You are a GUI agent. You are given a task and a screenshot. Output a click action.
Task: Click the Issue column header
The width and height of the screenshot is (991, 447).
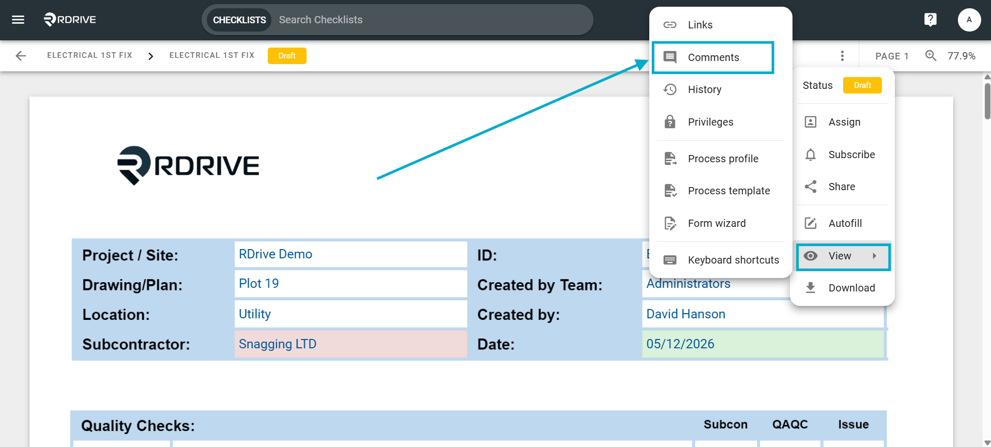(x=853, y=424)
